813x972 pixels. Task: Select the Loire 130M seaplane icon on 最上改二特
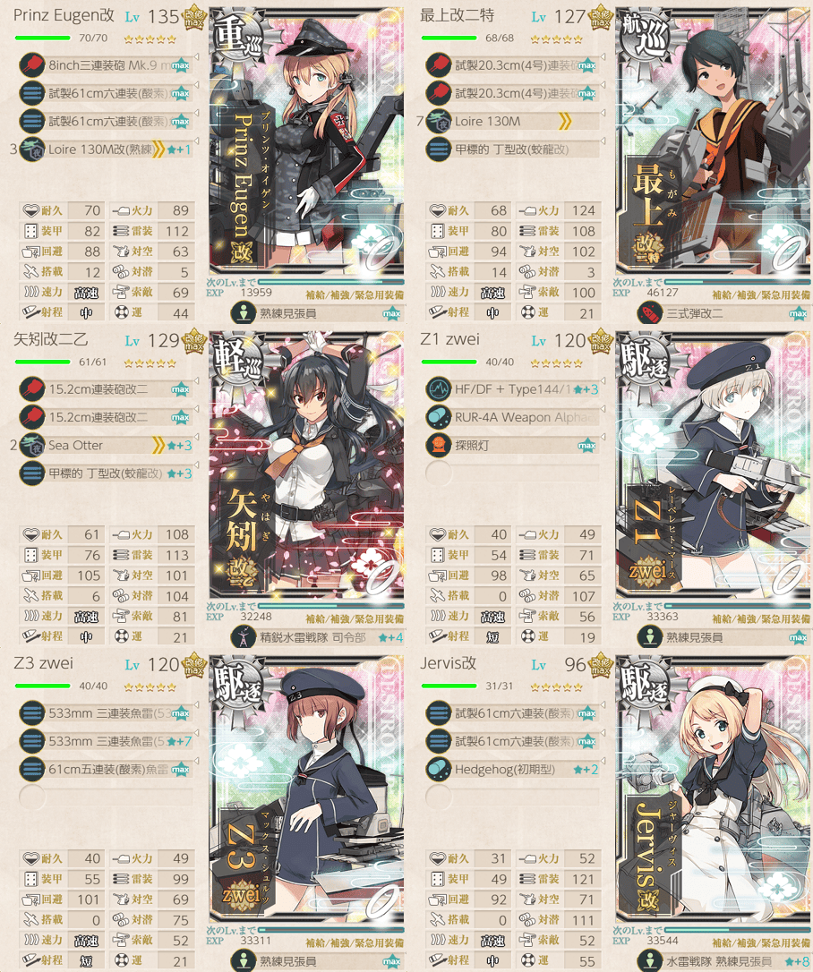tap(439, 122)
